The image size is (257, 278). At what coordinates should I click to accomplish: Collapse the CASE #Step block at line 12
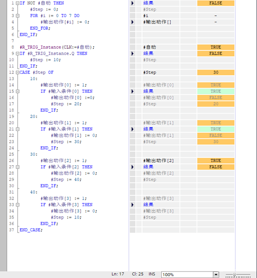tap(18, 72)
